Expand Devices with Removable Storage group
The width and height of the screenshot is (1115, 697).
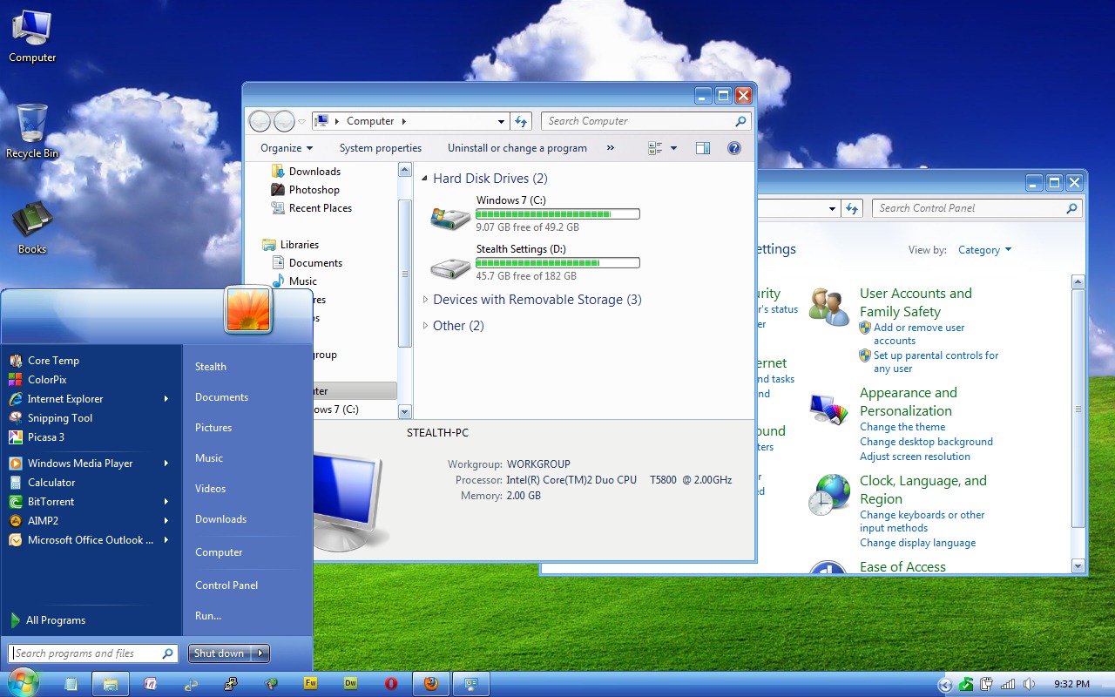point(425,300)
